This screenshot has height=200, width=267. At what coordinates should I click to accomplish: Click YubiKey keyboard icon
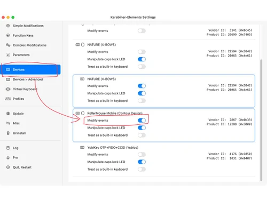click(x=82, y=147)
